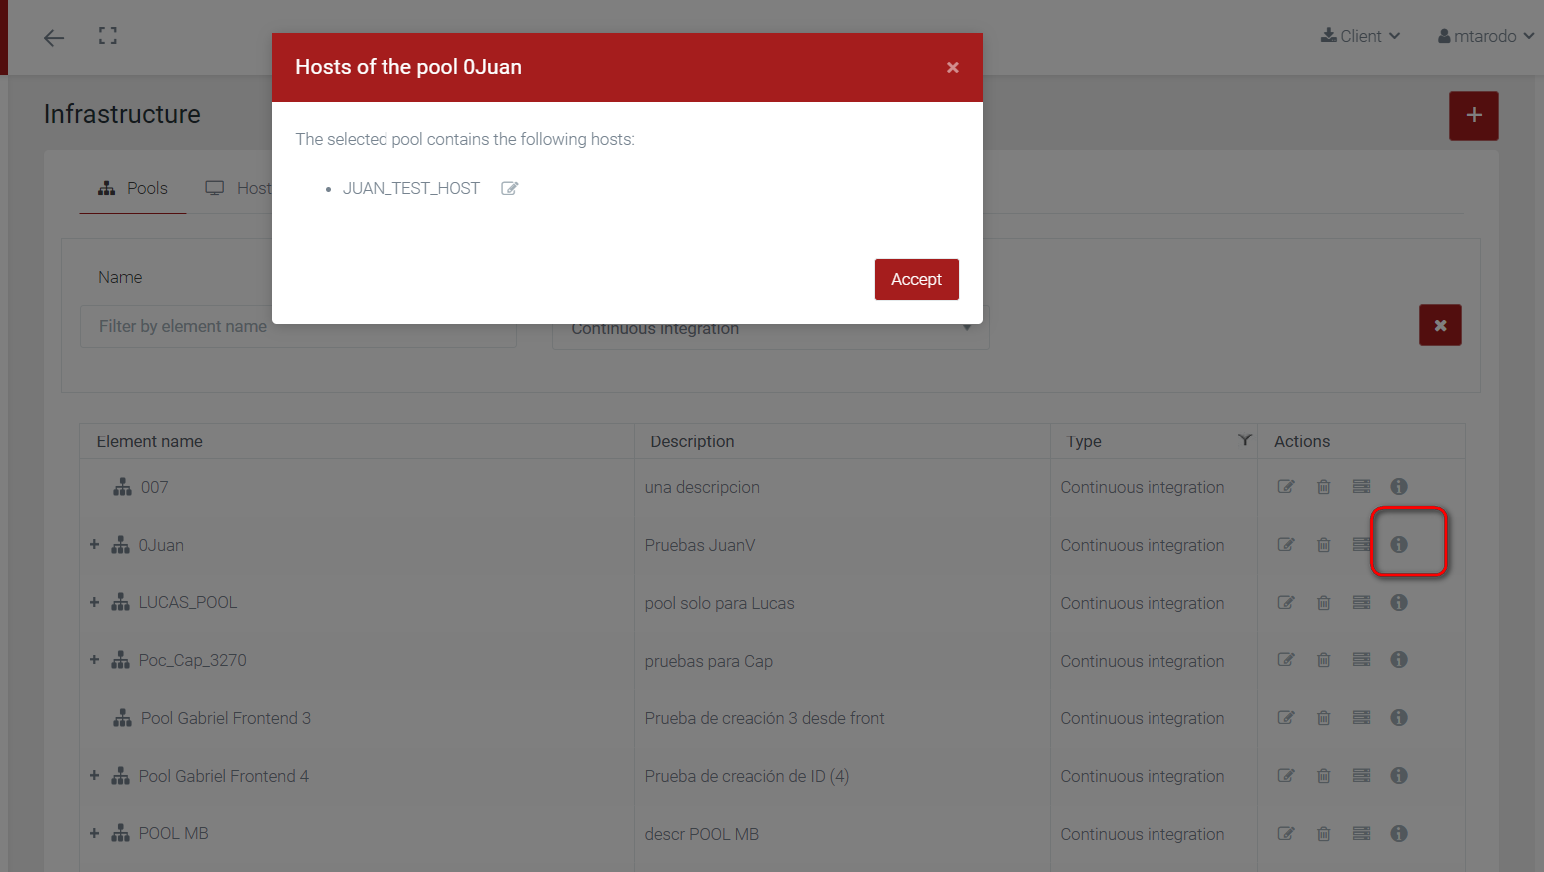Open info for the 0Juan pool
The height and width of the screenshot is (872, 1544).
pos(1398,544)
